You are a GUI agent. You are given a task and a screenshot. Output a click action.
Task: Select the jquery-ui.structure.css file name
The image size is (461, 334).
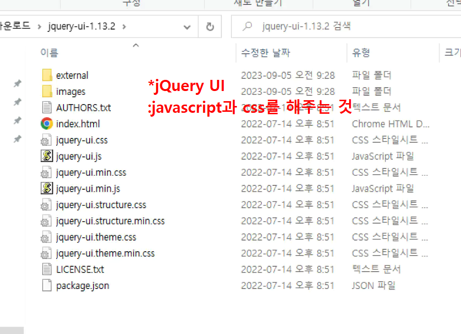coord(101,205)
